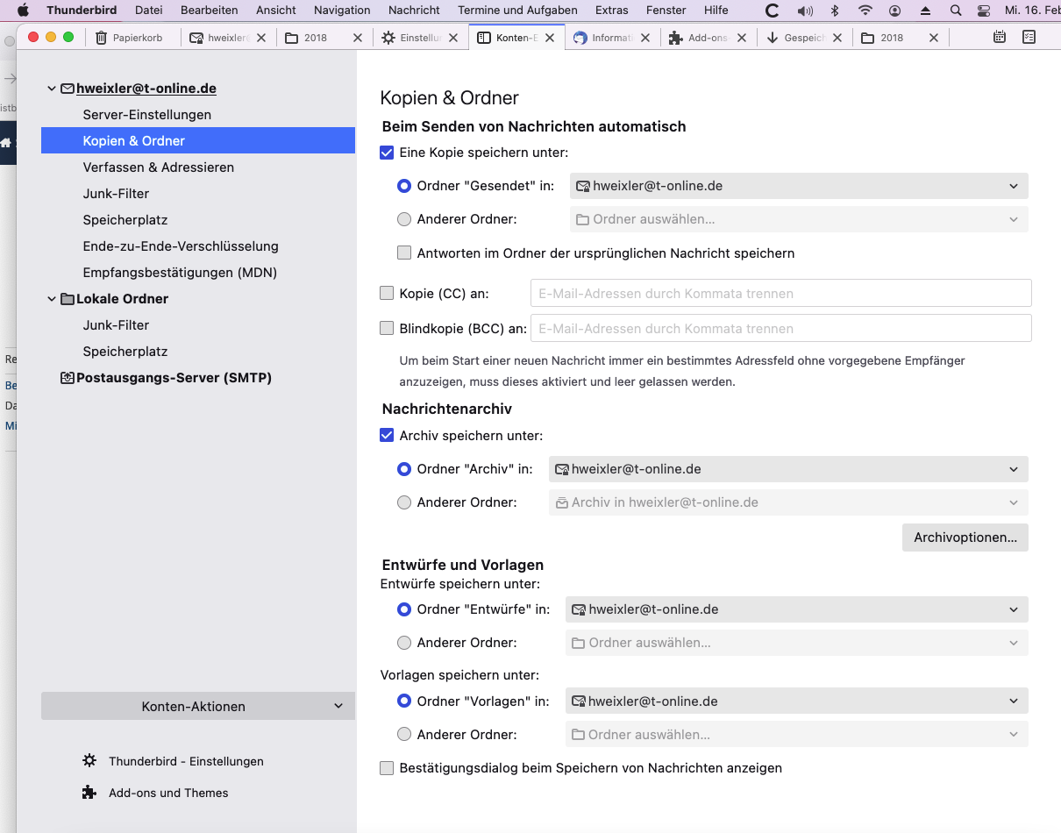This screenshot has height=833, width=1061.
Task: Click the tasks icon in tab bar
Action: [1029, 38]
